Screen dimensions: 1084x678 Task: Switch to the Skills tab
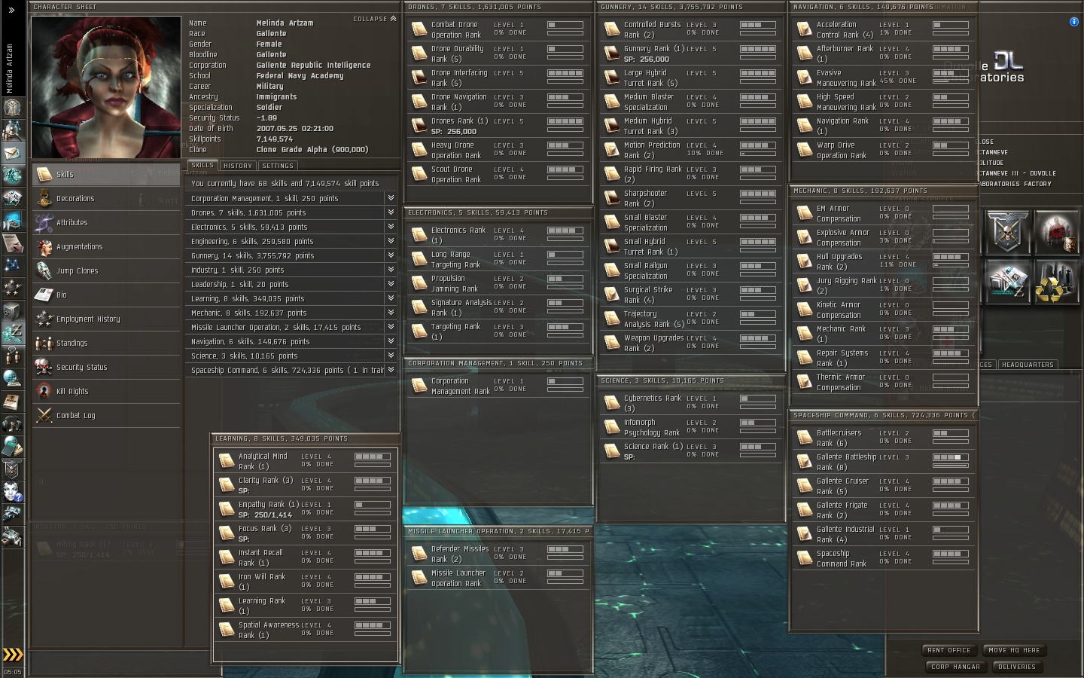202,165
